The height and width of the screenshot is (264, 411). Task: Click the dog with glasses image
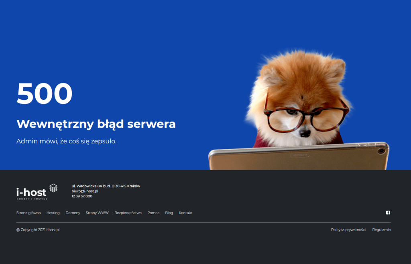click(299, 110)
